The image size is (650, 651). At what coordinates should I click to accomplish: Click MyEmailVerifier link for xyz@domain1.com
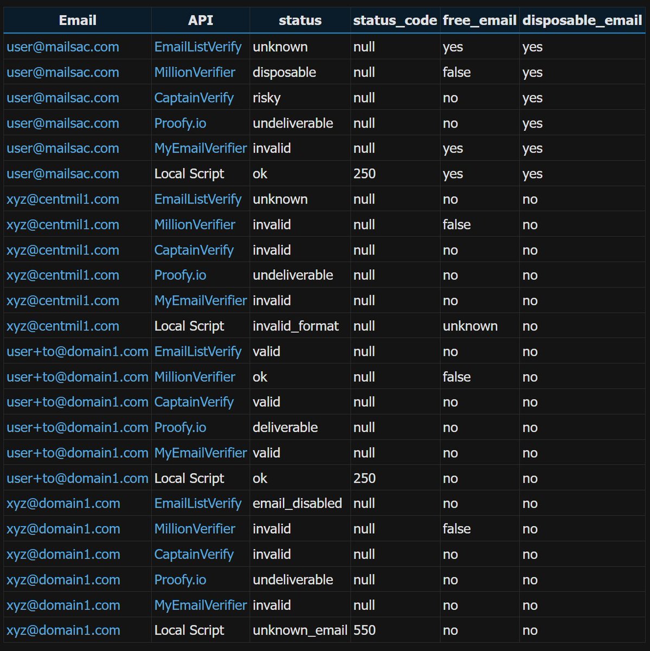point(201,605)
